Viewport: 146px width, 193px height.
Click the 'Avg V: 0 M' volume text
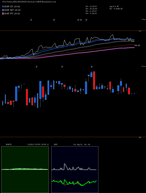pos(114,6)
